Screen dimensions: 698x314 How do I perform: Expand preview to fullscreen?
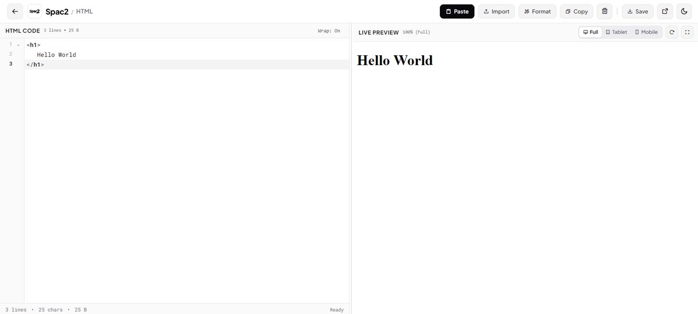[687, 32]
